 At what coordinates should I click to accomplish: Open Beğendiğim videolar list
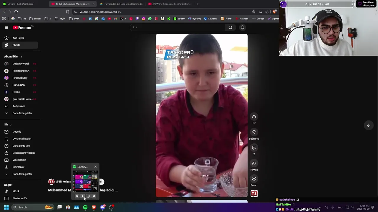point(20,153)
